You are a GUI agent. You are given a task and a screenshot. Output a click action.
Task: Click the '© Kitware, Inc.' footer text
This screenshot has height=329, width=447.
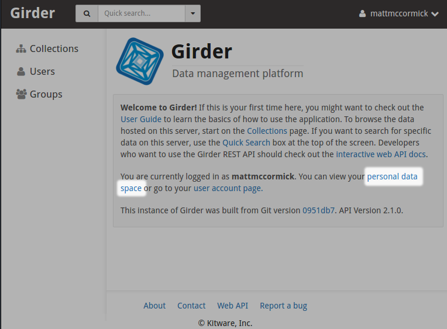225,323
